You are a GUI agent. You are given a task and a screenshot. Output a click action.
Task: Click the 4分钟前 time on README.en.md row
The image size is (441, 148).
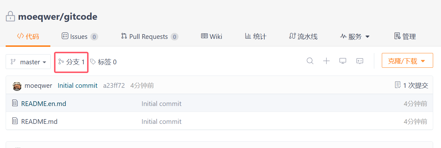(416, 103)
